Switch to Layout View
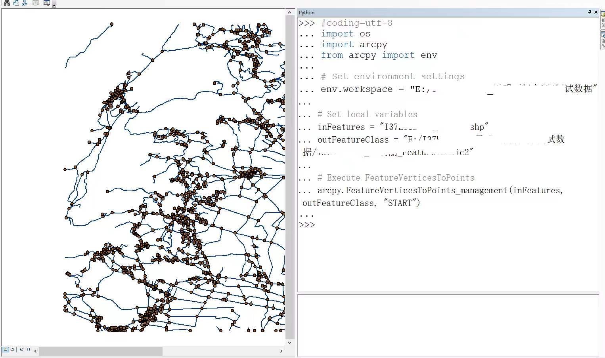 point(12,349)
